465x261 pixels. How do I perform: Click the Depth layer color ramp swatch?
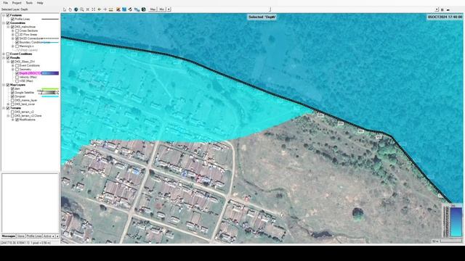point(50,73)
